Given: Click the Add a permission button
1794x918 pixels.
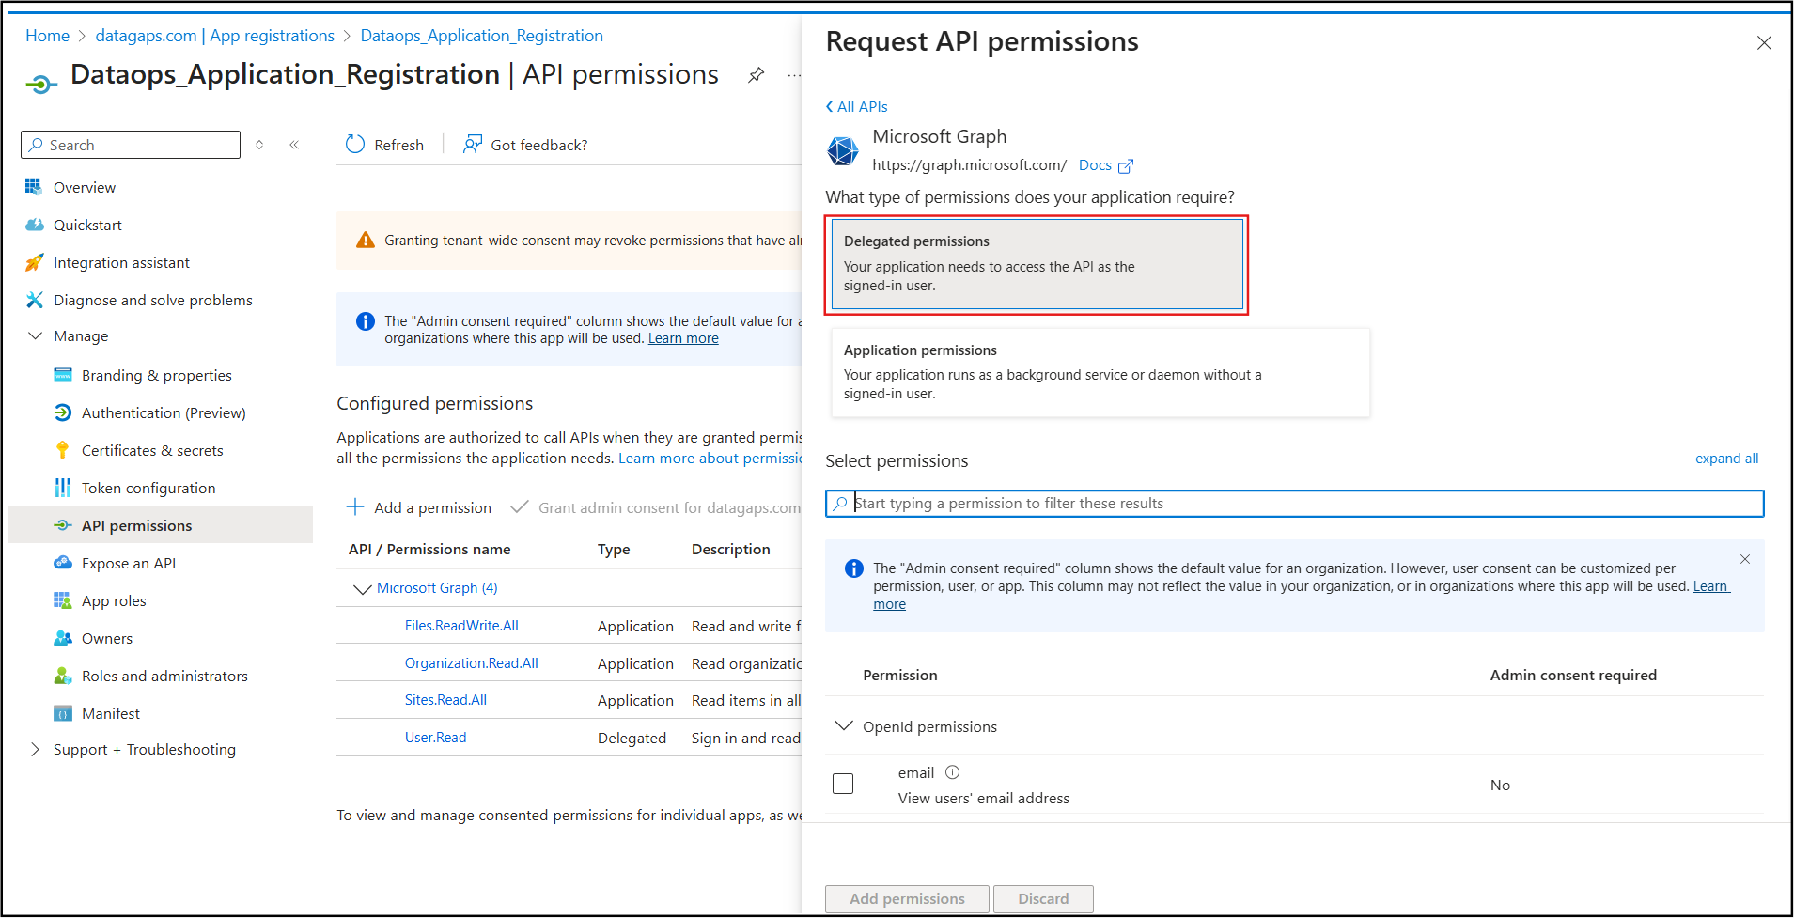Looking at the screenshot, I should pos(418,507).
